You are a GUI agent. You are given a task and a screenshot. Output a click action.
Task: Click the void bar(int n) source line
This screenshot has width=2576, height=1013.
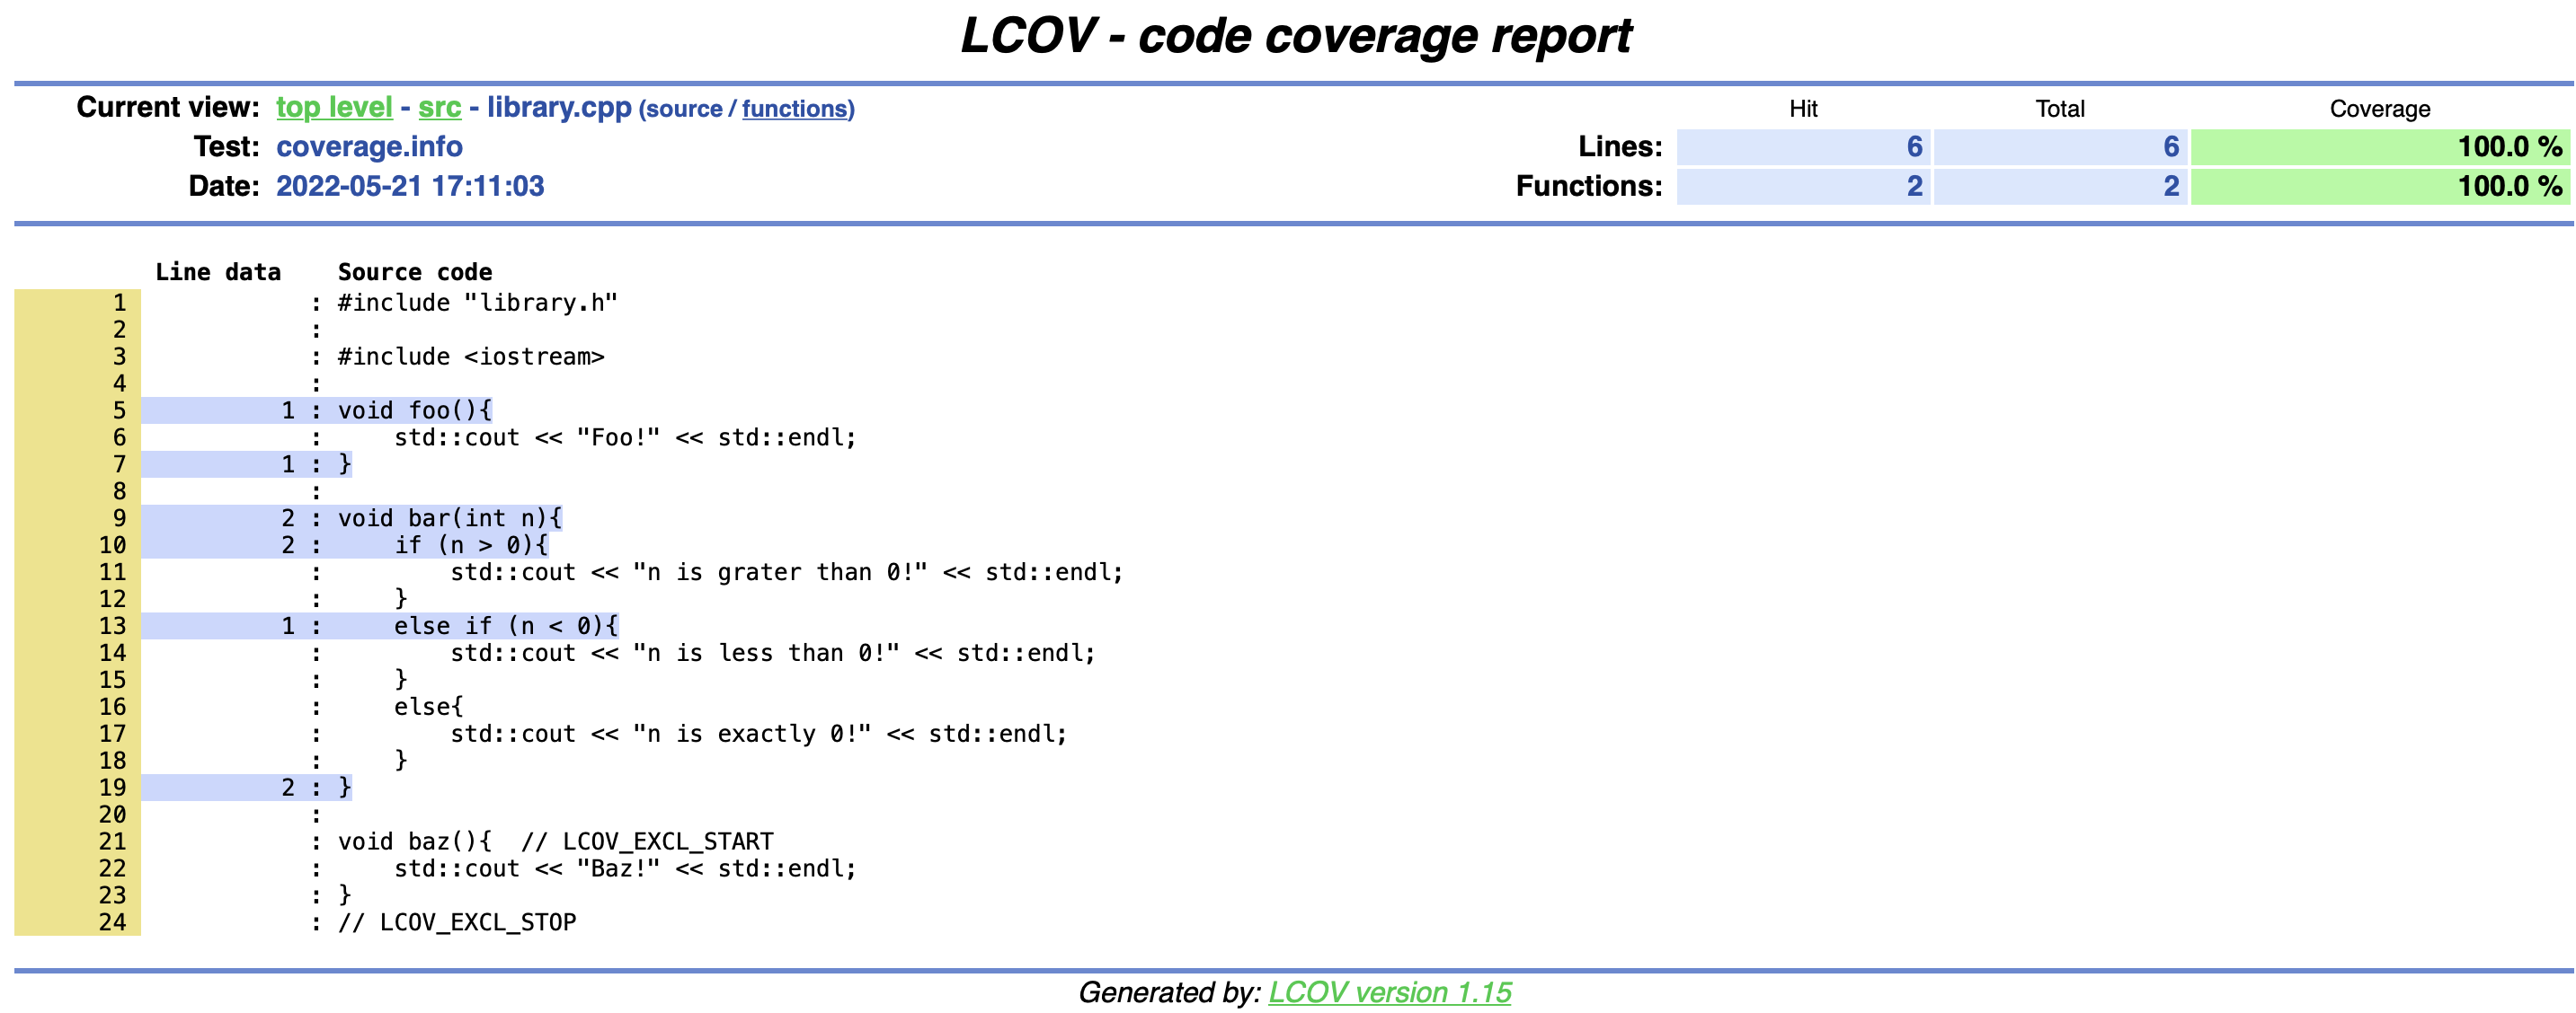point(450,517)
